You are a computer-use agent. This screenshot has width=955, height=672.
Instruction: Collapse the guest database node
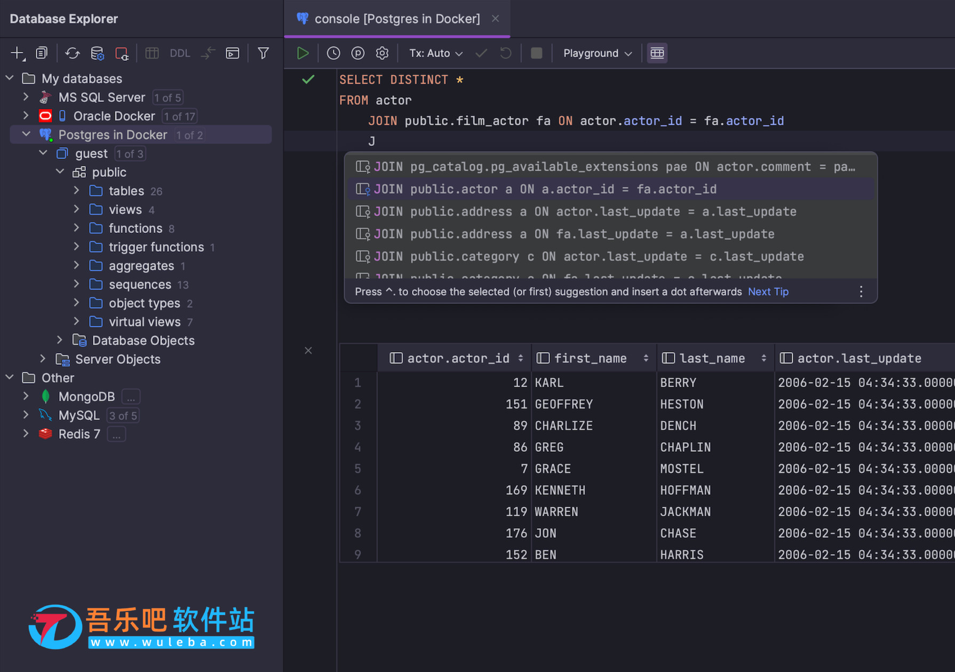(x=43, y=153)
